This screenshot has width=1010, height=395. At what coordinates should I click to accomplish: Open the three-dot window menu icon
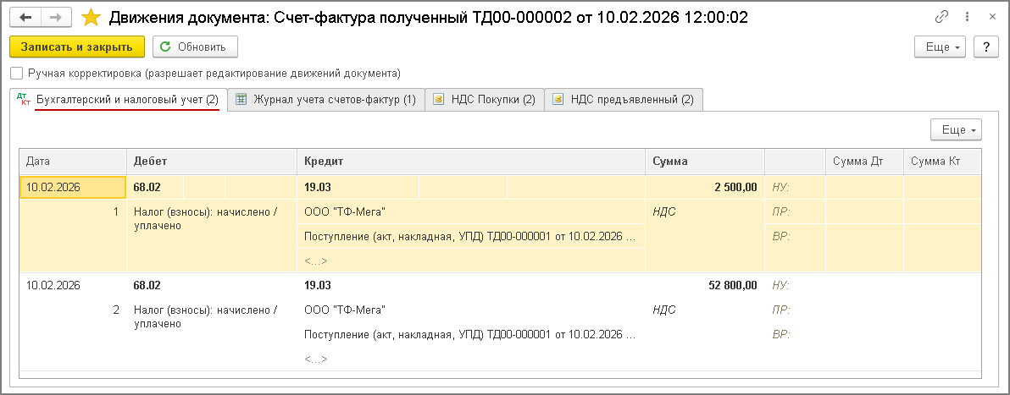(x=965, y=17)
